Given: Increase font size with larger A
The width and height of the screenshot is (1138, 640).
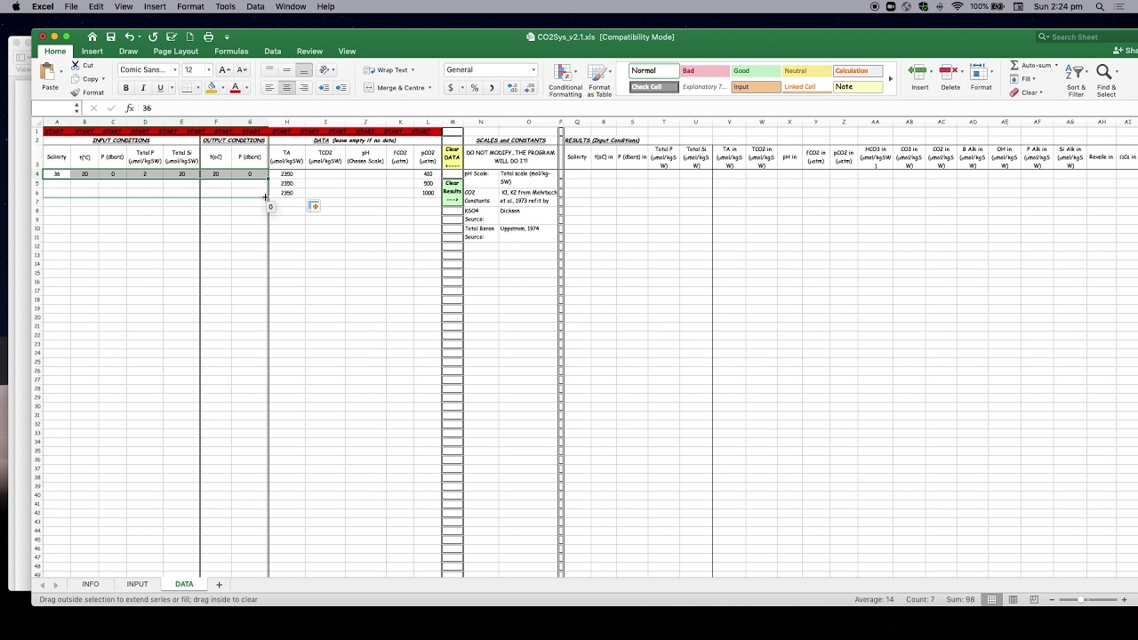Looking at the screenshot, I should coord(224,69).
